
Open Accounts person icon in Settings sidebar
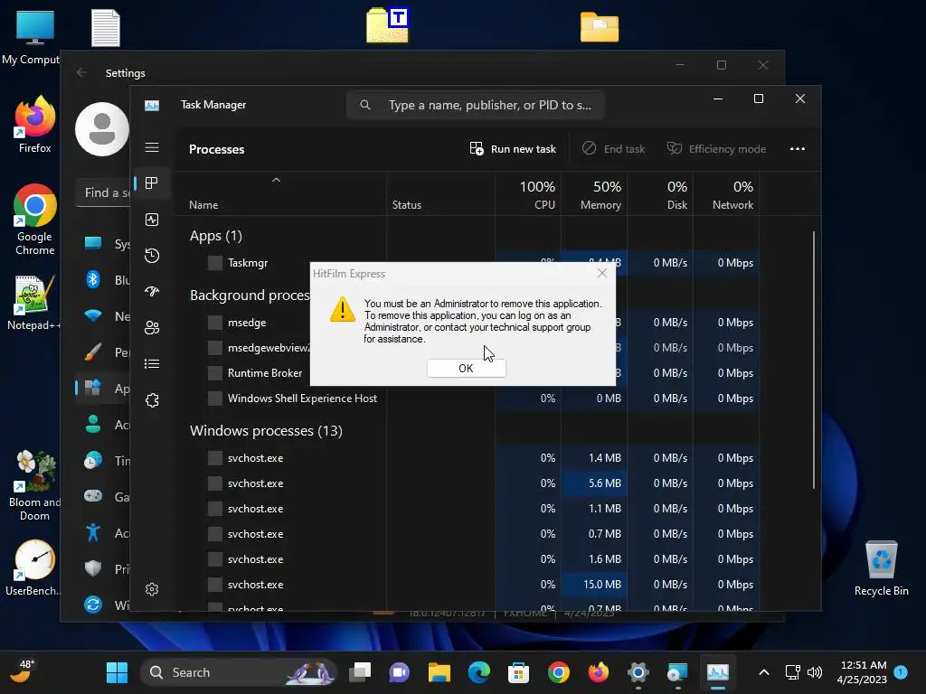click(x=93, y=425)
